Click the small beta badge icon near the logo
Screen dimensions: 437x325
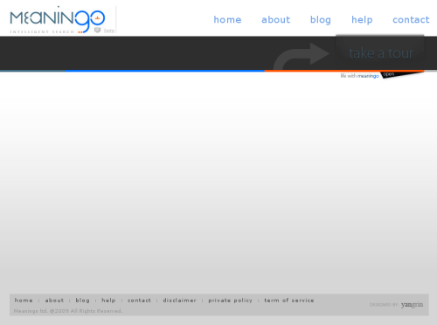[97, 30]
